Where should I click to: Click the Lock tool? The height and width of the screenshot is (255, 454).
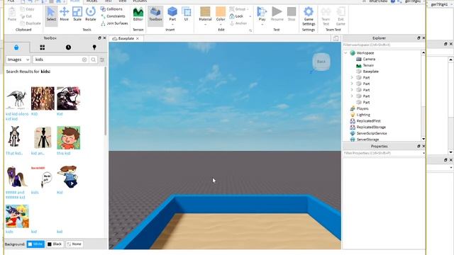(236, 16)
